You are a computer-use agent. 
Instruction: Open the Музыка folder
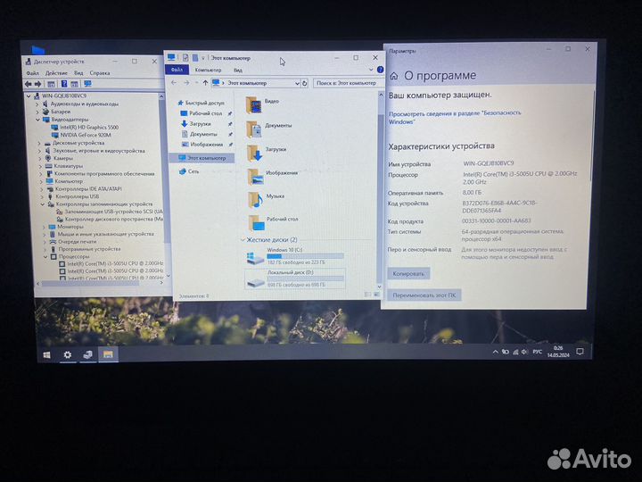point(266,200)
